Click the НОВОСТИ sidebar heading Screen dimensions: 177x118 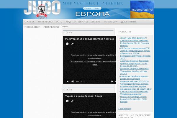point(124,32)
